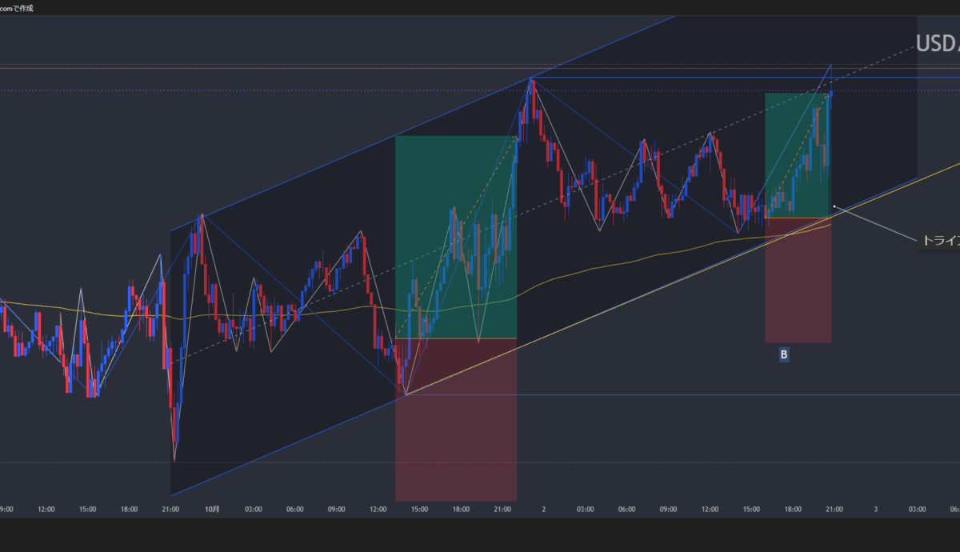Click the 10月 date label on time axis
The image size is (960, 552).
pyautogui.click(x=212, y=509)
